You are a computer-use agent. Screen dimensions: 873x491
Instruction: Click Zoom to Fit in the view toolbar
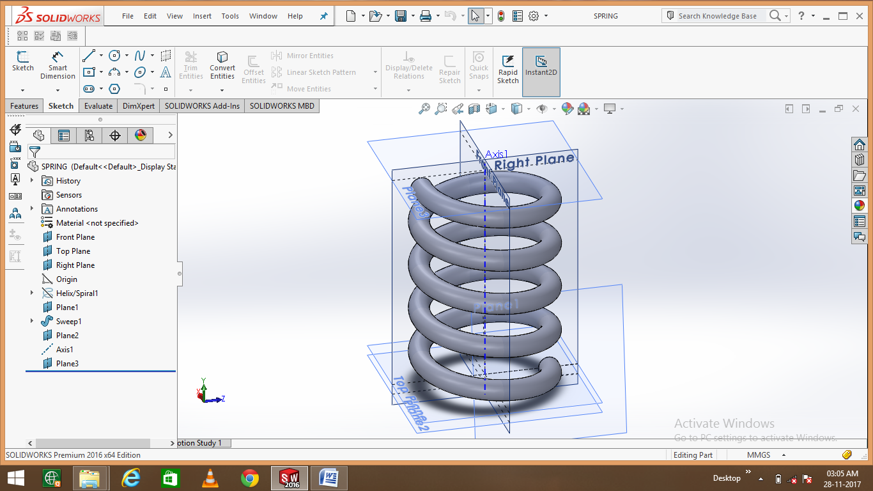click(426, 109)
